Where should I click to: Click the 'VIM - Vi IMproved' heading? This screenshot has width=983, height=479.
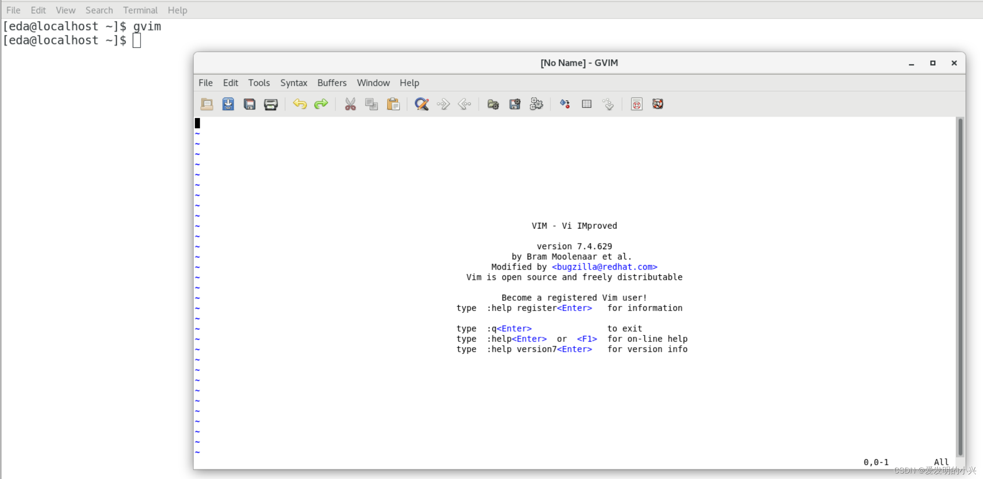click(x=574, y=226)
